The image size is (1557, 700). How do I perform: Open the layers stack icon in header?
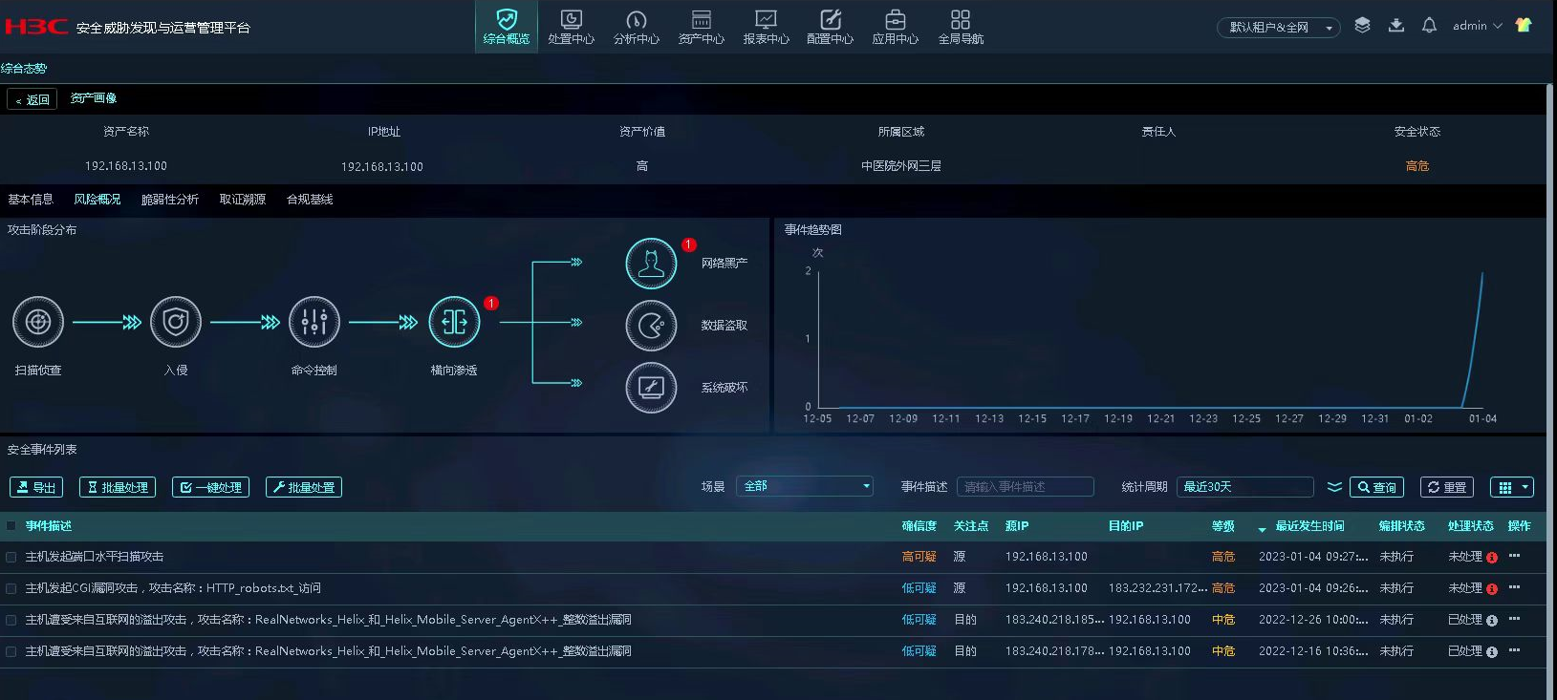1363,26
